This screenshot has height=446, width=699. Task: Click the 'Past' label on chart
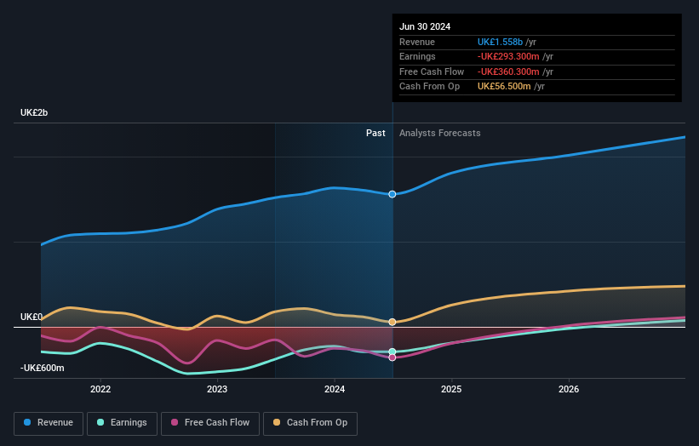375,133
